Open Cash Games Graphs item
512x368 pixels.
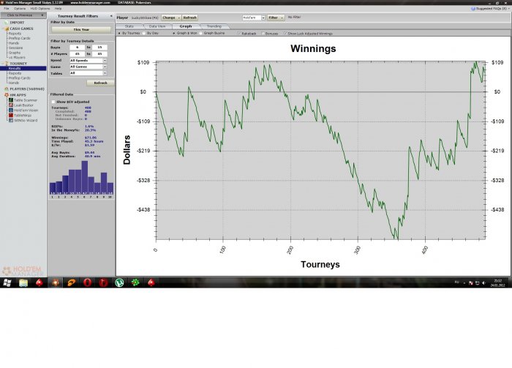[x=15, y=53]
